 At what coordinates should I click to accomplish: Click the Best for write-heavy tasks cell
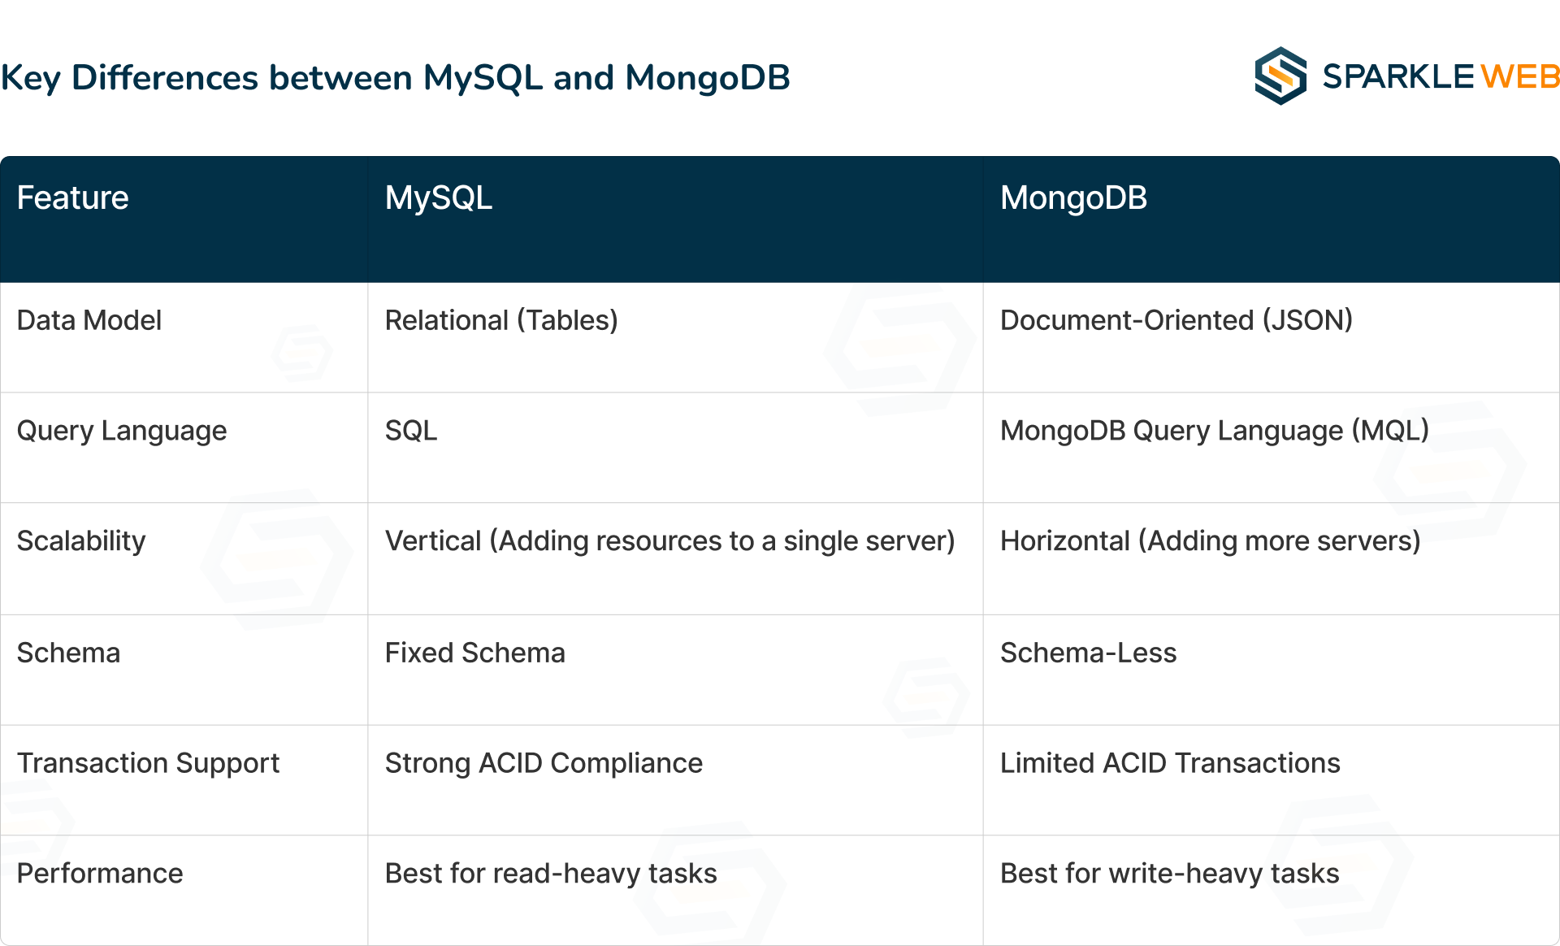click(x=1169, y=874)
